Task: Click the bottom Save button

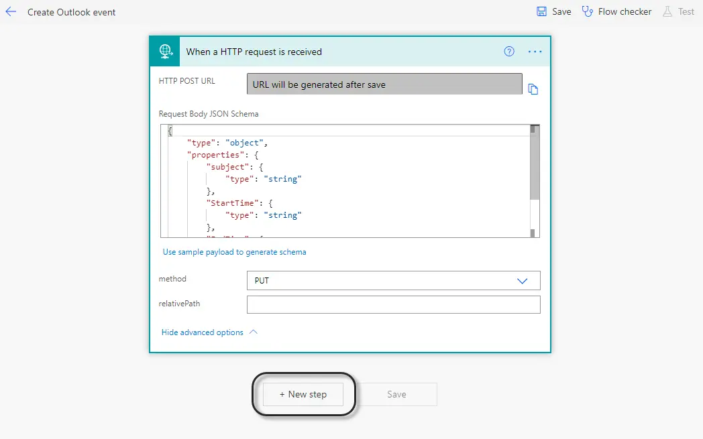Action: 397,394
